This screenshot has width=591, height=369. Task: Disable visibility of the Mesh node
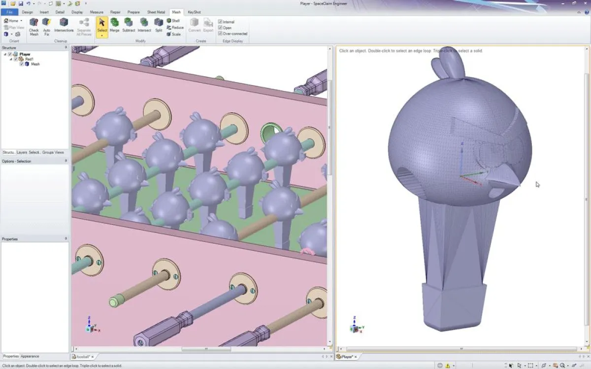point(21,64)
